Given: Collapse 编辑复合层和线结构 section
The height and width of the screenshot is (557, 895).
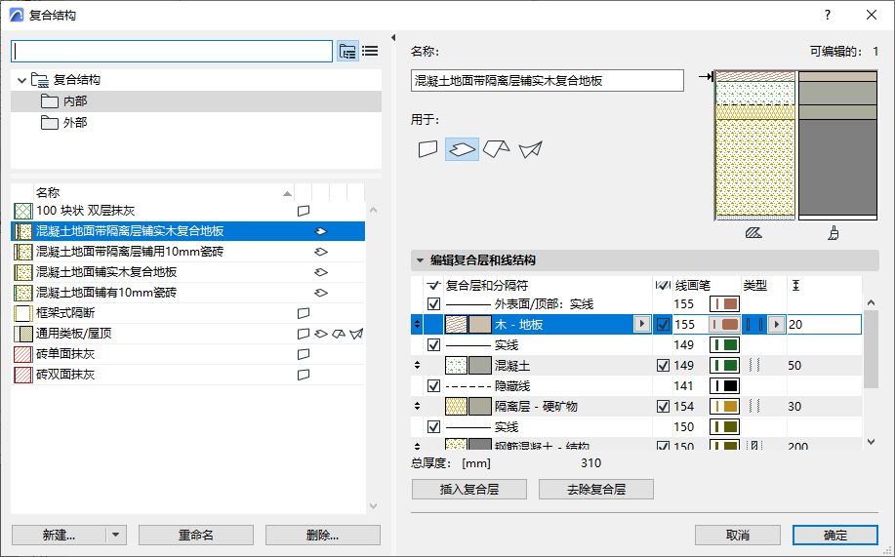Looking at the screenshot, I should point(420,260).
